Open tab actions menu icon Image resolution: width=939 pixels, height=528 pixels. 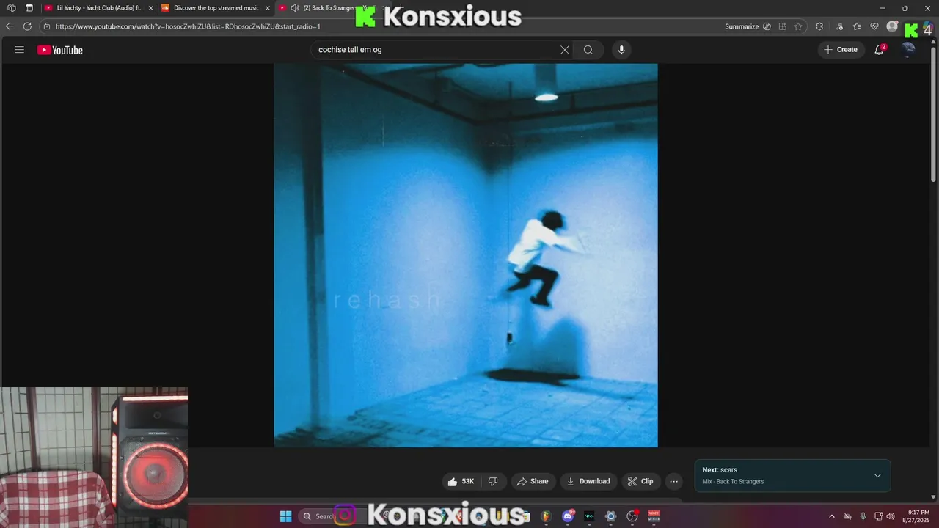click(29, 8)
